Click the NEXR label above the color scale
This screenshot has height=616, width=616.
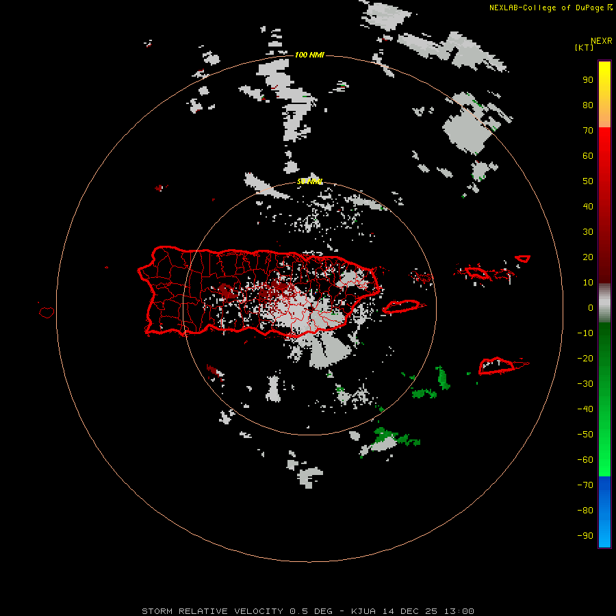click(601, 41)
